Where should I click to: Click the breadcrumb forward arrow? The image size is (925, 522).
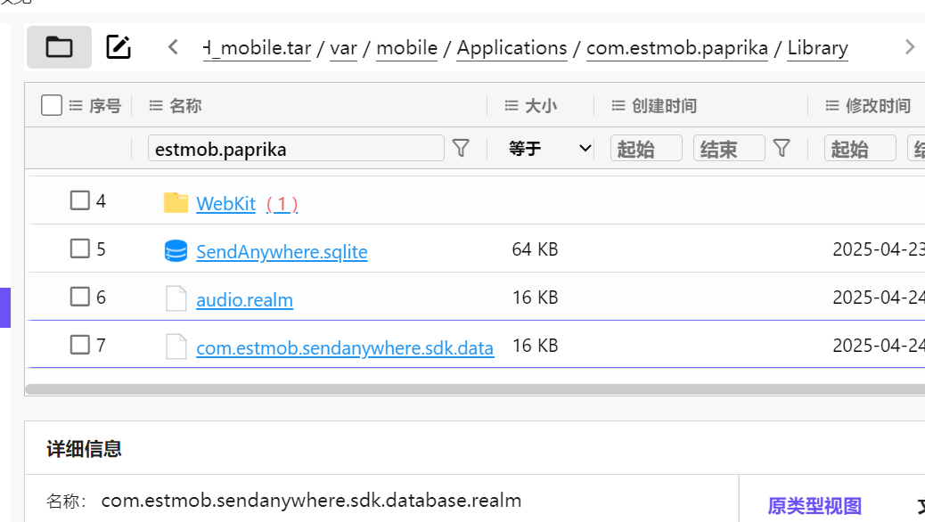(x=909, y=47)
